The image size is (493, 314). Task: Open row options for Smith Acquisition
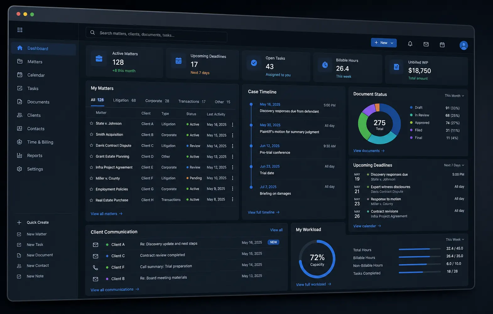[x=232, y=135]
